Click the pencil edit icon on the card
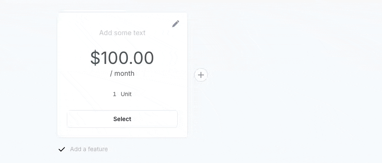 coord(176,24)
